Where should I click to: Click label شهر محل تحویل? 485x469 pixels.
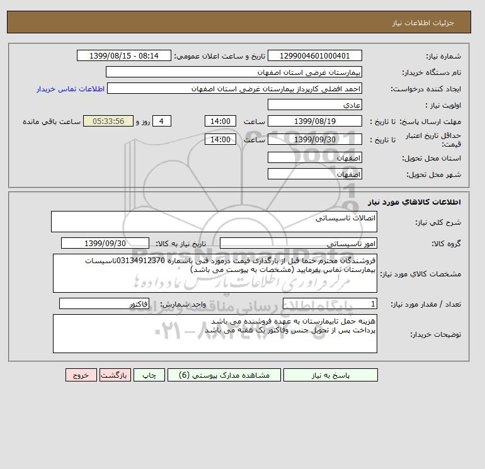pos(433,174)
